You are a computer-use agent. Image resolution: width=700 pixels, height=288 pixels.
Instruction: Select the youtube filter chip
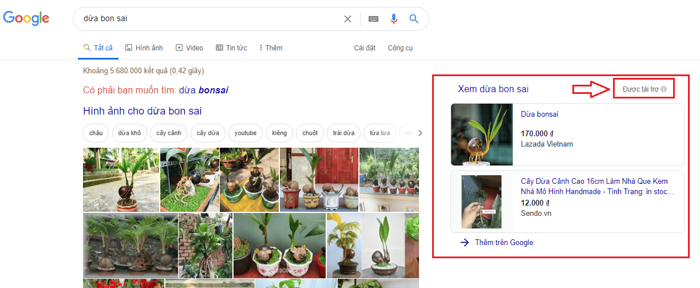(246, 133)
